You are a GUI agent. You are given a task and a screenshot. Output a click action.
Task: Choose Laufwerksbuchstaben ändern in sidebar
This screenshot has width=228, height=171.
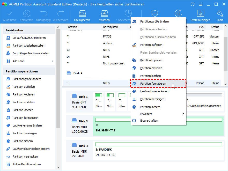tap(31, 149)
